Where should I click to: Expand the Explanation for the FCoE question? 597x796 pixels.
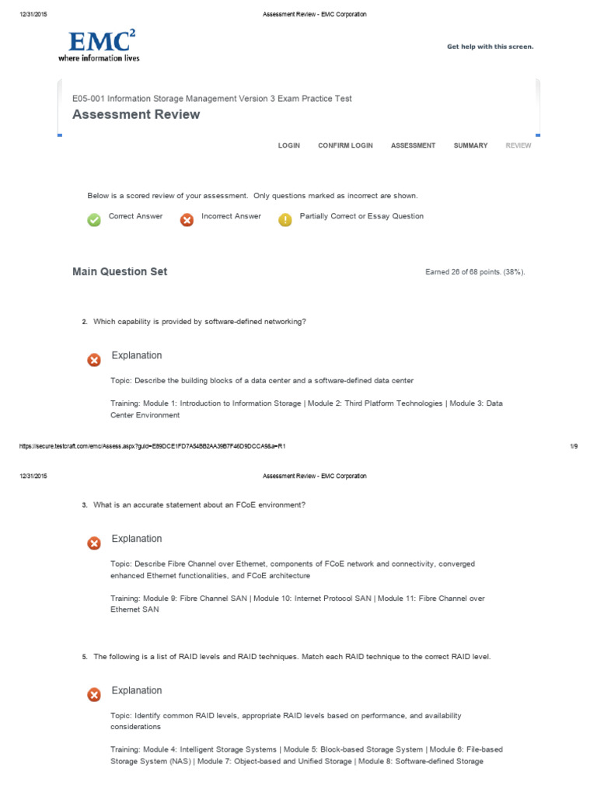[x=137, y=539]
